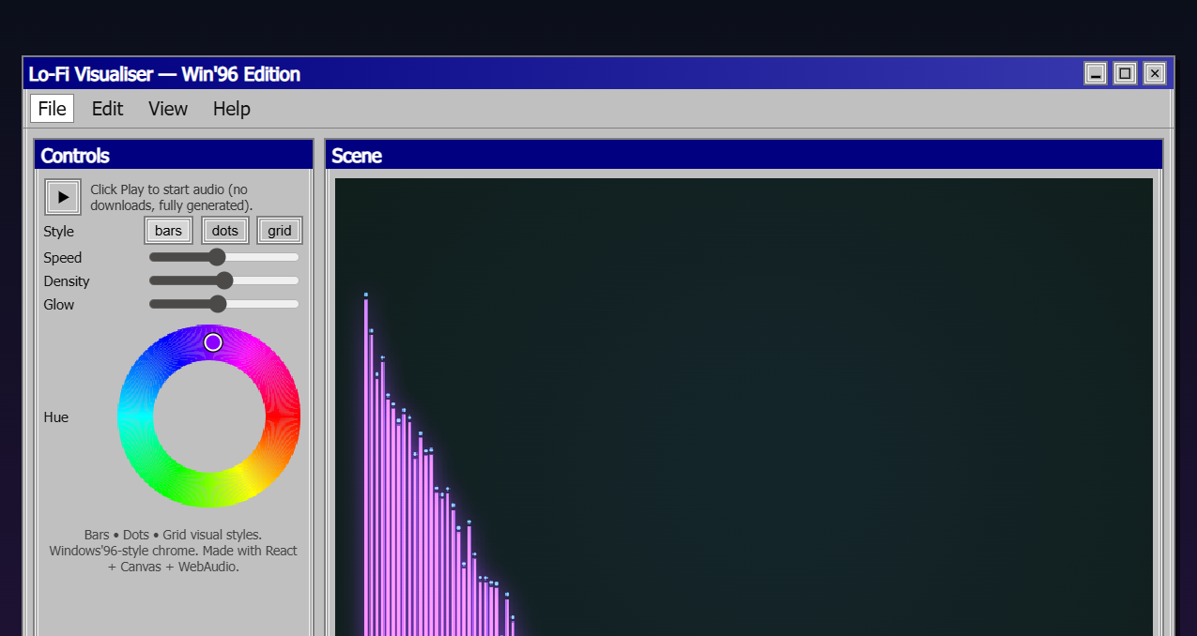Click the Scene panel title bar
Screen dimensions: 1197x636
tap(744, 156)
